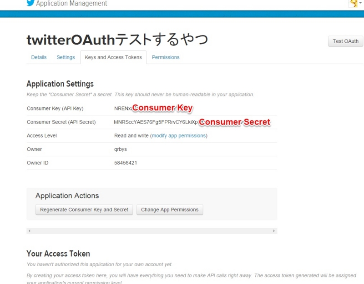Open the Settings tab

coord(66,57)
